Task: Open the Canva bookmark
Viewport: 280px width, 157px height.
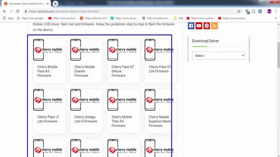Action: [124, 18]
